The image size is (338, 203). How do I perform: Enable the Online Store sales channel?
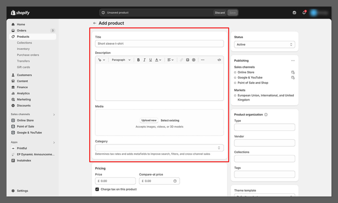[x=235, y=72]
